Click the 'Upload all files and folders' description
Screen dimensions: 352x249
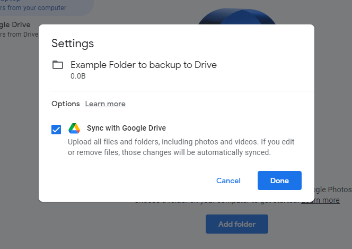pyautogui.click(x=181, y=147)
